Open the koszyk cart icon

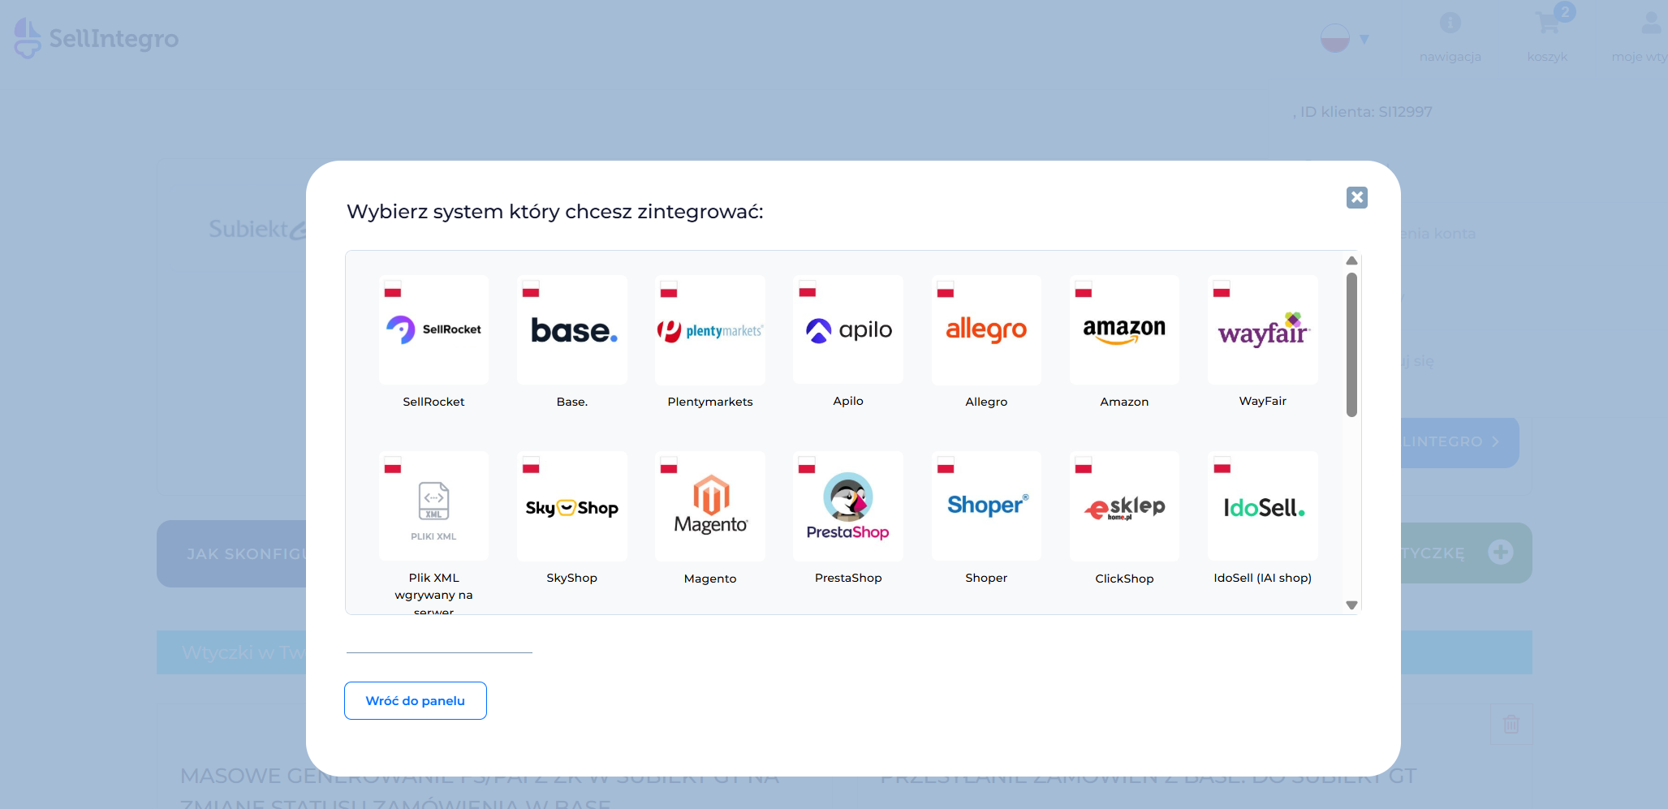[1548, 24]
